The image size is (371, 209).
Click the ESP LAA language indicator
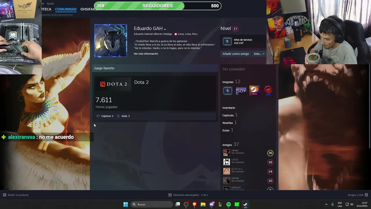tap(340, 204)
